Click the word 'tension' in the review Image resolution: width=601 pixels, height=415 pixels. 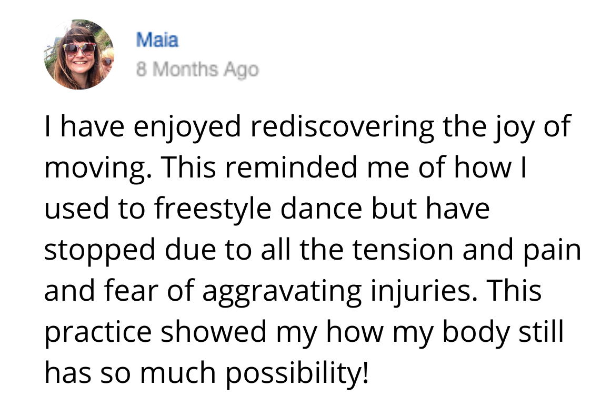(403, 250)
